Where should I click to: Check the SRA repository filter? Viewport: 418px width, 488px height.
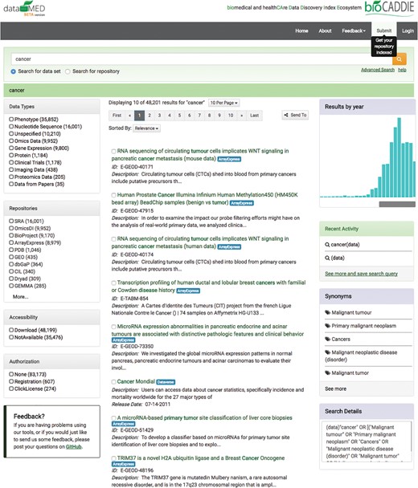click(11, 221)
